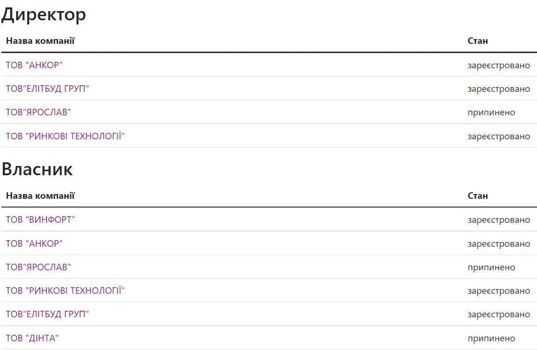
Task: Open the ТОВ "ДІНТА" company link
Action: (32, 338)
